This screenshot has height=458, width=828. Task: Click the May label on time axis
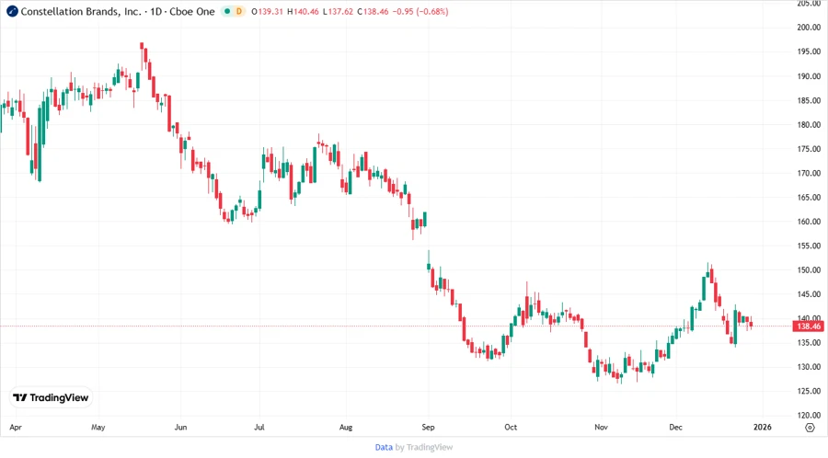tap(98, 427)
